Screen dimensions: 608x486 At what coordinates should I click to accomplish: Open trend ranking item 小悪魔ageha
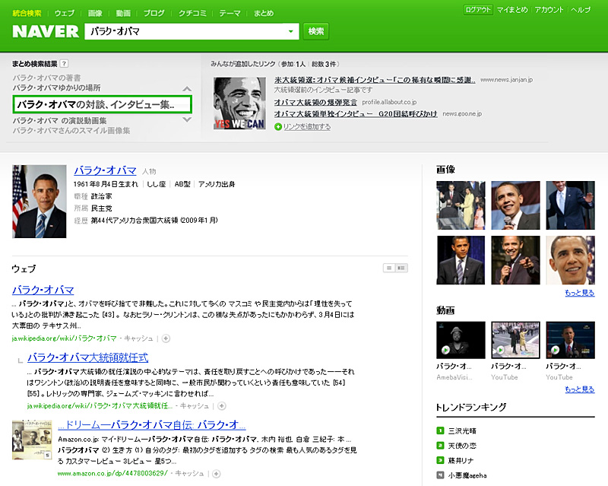(x=467, y=475)
